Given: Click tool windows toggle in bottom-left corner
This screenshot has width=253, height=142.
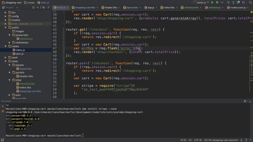Looking at the screenshot, I should [2, 140].
